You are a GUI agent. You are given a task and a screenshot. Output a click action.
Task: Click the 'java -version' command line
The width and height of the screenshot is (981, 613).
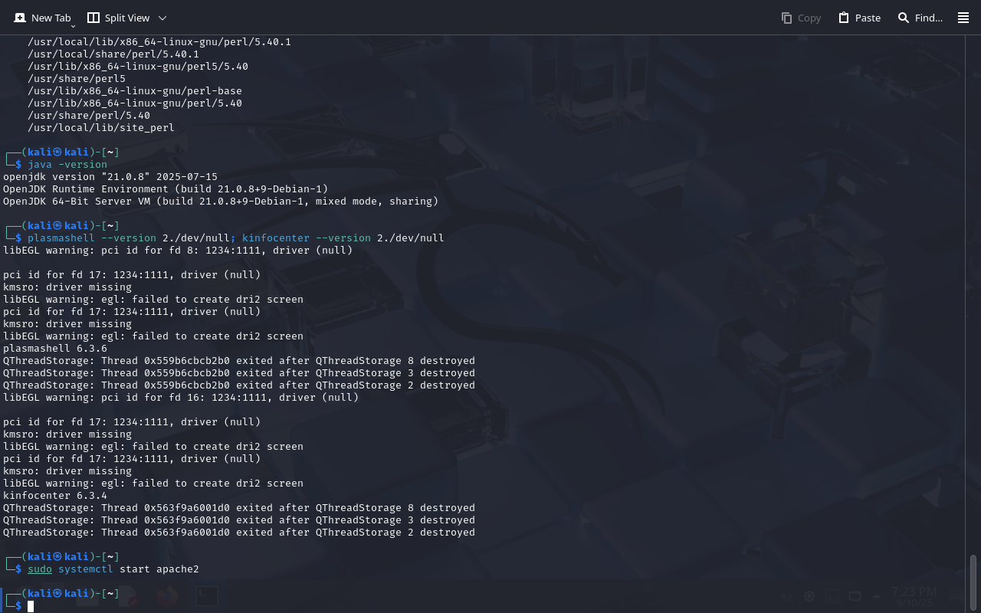click(67, 165)
